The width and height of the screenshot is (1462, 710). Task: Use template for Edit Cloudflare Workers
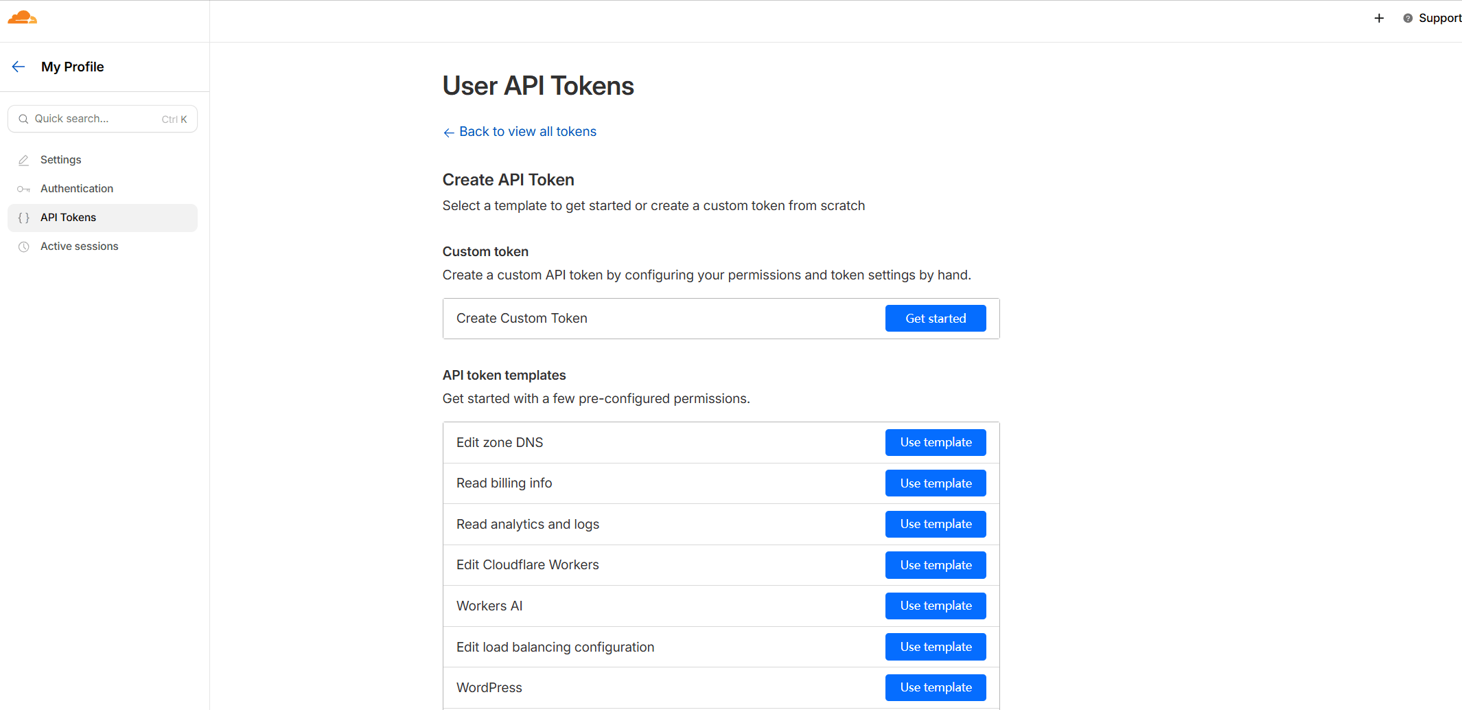(x=935, y=565)
